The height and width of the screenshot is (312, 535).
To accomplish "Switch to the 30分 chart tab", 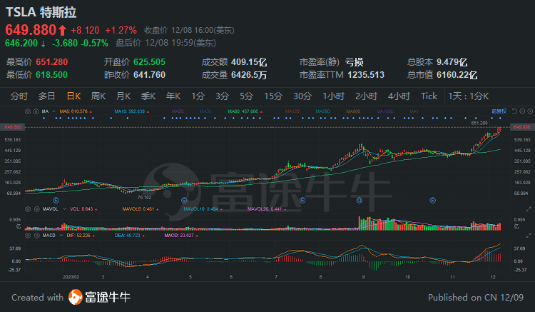I will 302,96.
